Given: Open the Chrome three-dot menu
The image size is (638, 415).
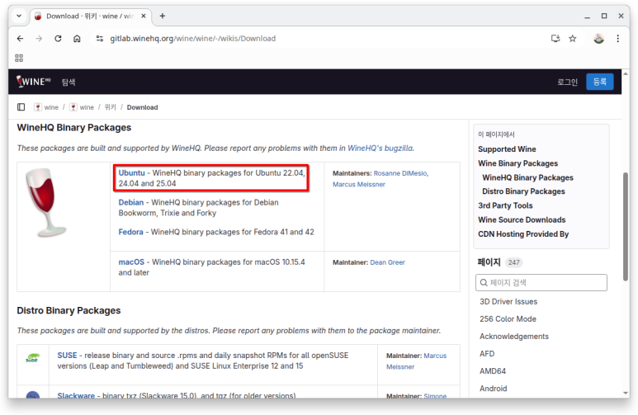Looking at the screenshot, I should pos(617,38).
